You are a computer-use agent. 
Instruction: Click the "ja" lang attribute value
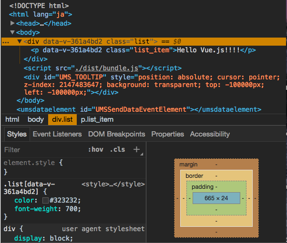[x=61, y=14]
